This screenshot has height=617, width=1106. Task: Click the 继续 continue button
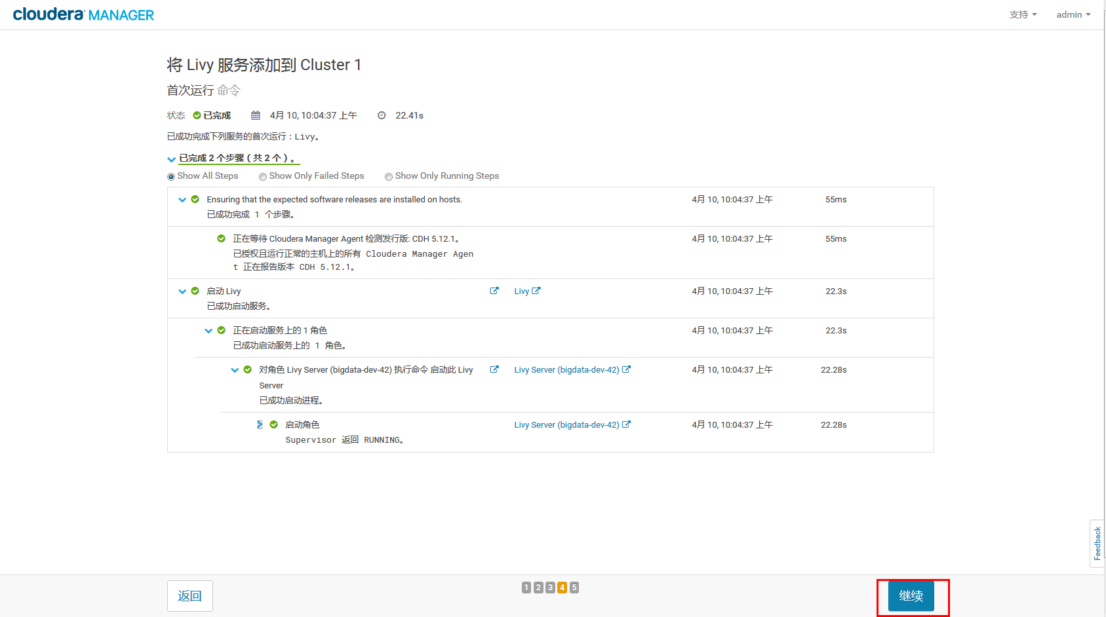[911, 596]
